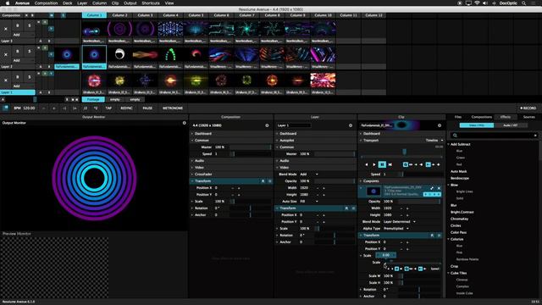Open Composition Transform menu icon
The image size is (542, 305).
(270, 181)
